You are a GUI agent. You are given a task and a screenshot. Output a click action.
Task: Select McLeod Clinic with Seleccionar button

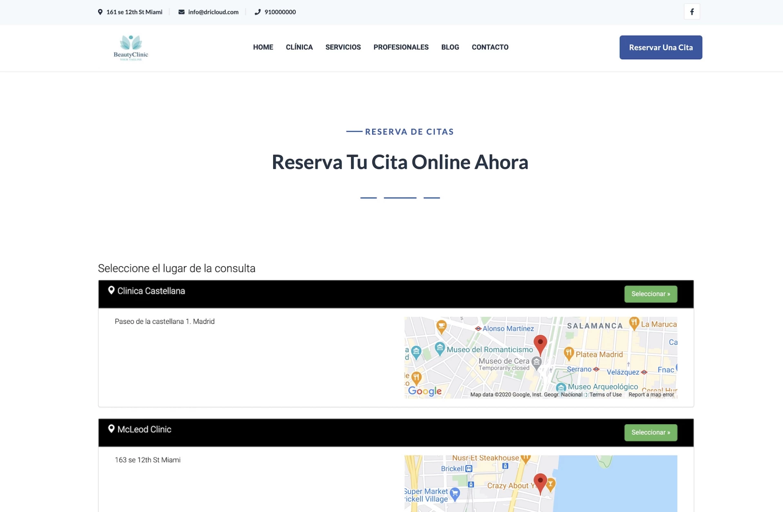(650, 432)
